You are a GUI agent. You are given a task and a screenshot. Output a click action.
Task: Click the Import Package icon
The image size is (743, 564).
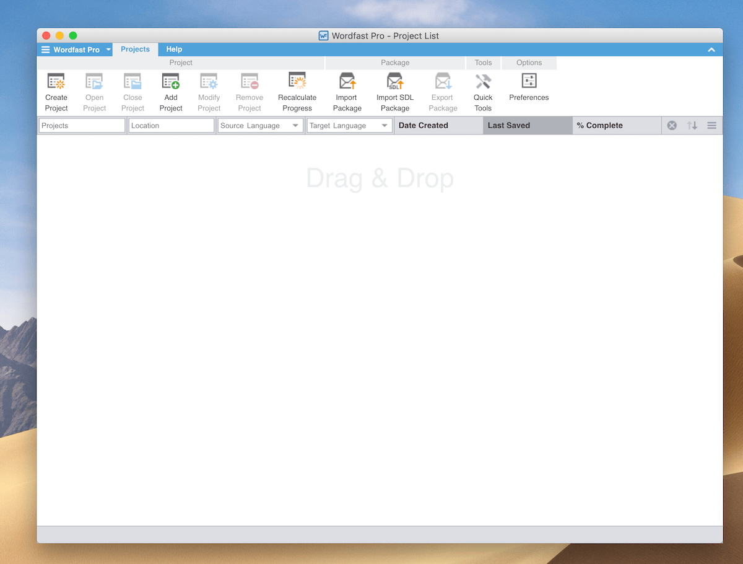tap(347, 81)
